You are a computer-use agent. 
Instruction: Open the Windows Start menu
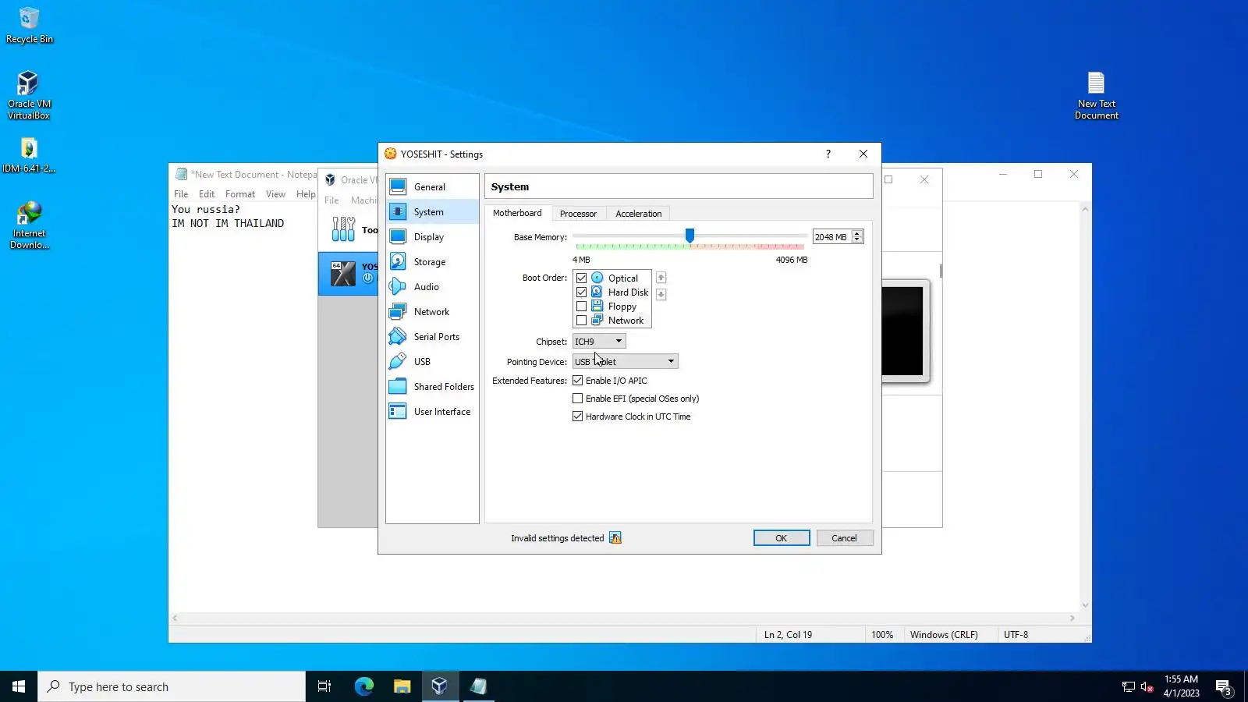pyautogui.click(x=19, y=686)
